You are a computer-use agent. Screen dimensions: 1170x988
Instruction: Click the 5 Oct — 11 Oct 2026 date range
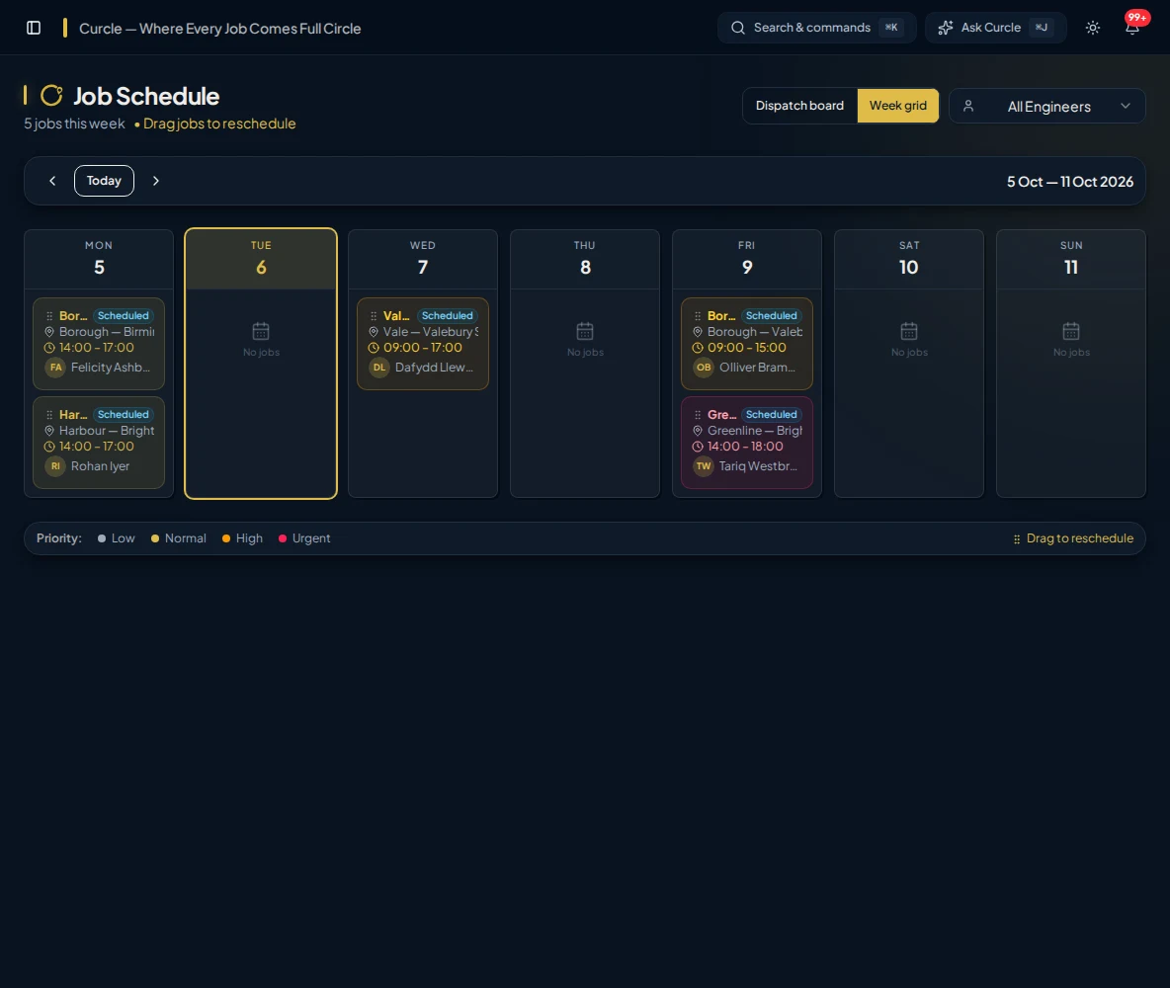tap(1070, 182)
